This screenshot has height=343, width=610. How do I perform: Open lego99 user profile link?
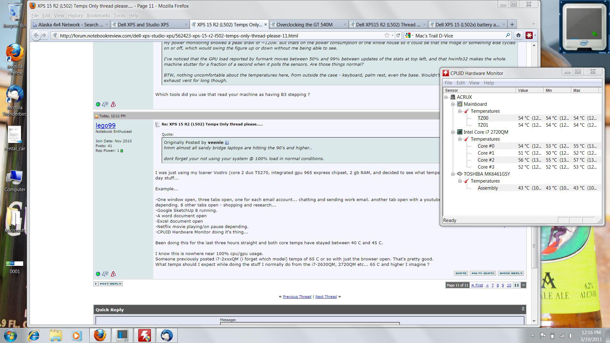pos(105,125)
